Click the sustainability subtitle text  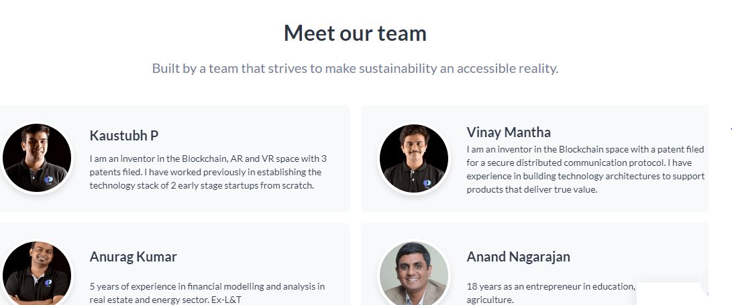[x=355, y=68]
